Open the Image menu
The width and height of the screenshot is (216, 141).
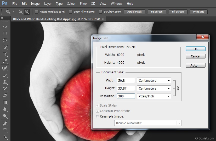coord(35,4)
